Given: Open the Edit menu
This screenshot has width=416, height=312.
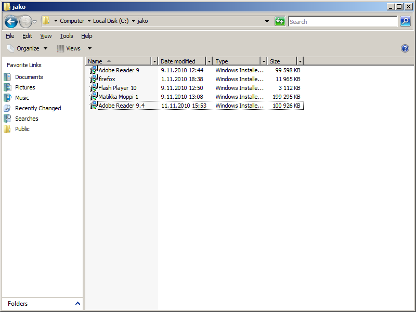Looking at the screenshot, I should pos(27,36).
